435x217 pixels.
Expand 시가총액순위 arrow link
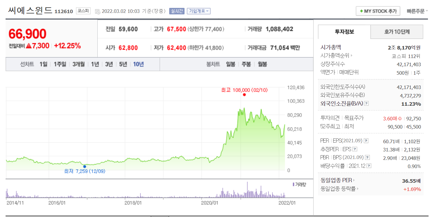point(352,55)
